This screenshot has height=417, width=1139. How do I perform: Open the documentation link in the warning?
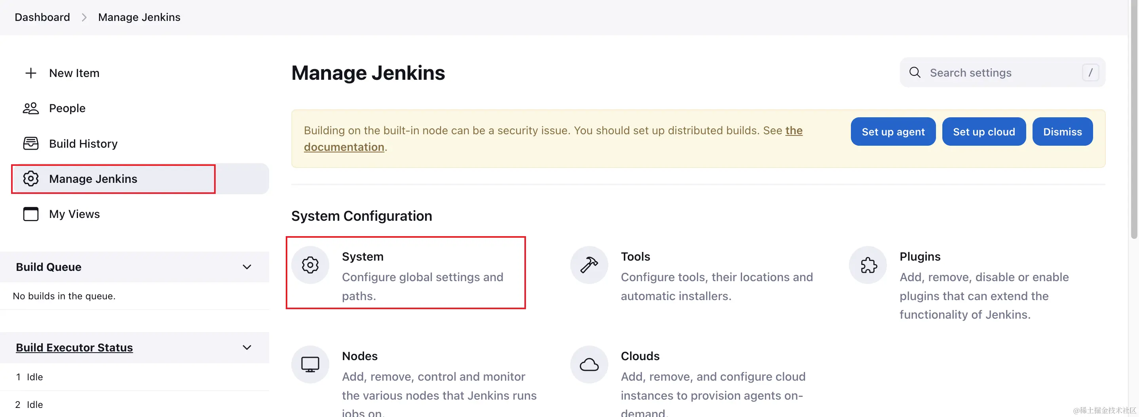click(344, 147)
